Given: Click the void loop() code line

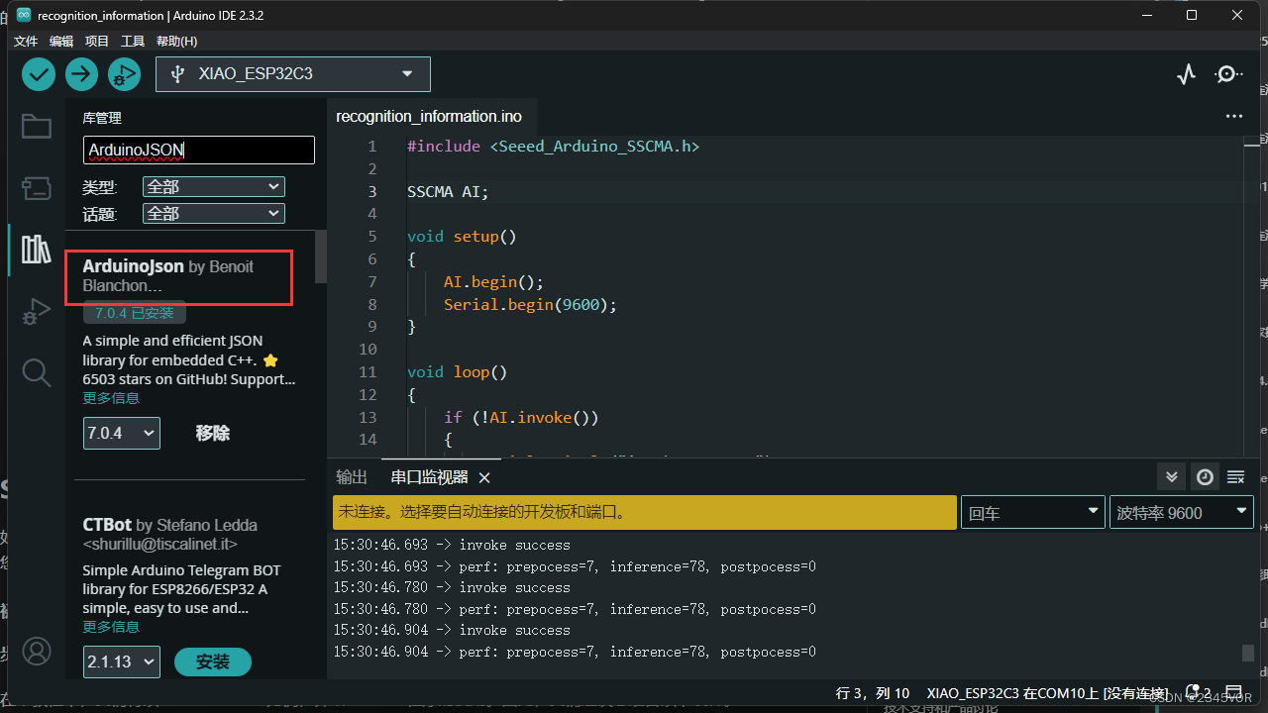Looking at the screenshot, I should coord(457,372).
